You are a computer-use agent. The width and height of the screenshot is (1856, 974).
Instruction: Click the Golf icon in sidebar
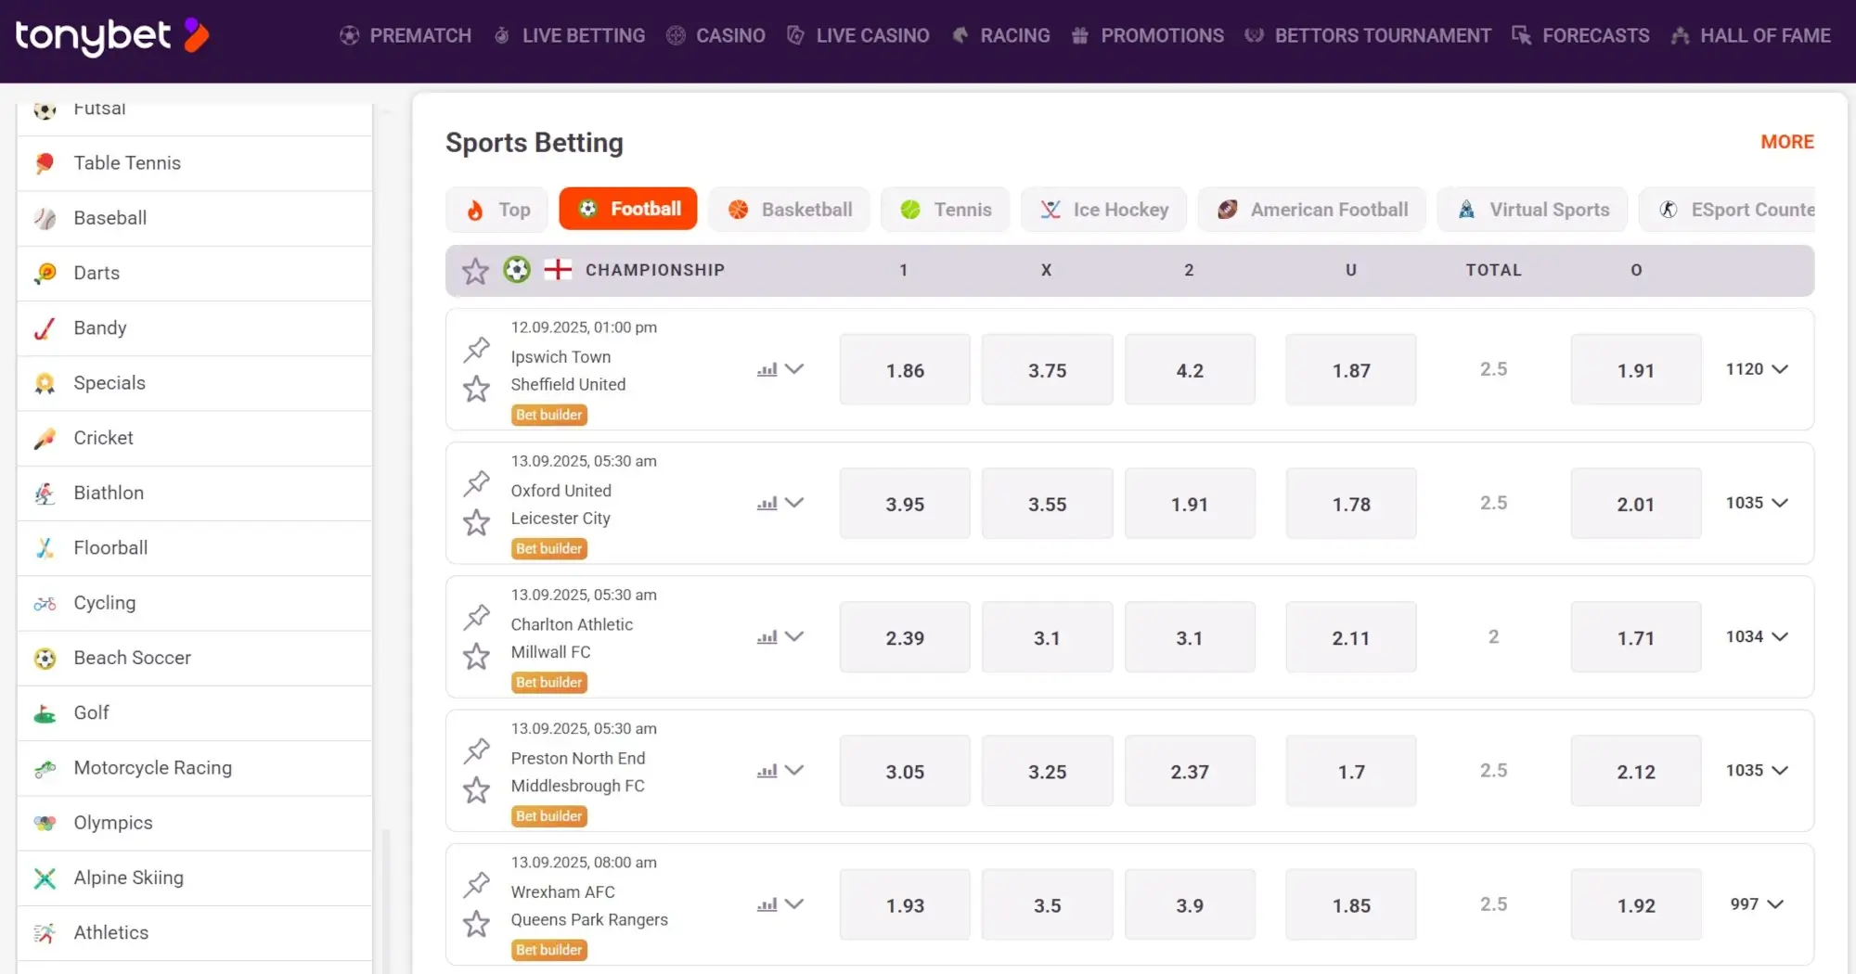[x=45, y=713]
